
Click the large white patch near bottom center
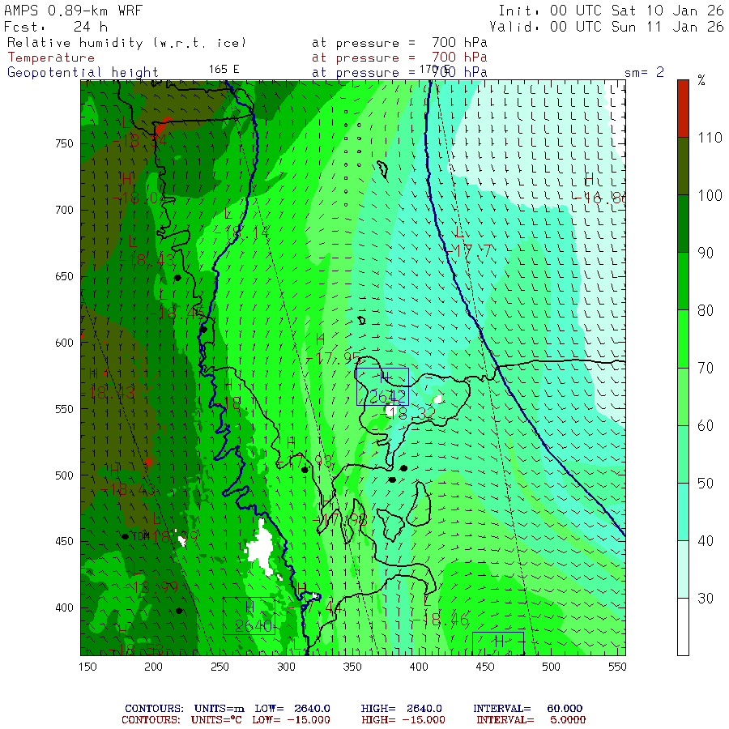click(262, 548)
